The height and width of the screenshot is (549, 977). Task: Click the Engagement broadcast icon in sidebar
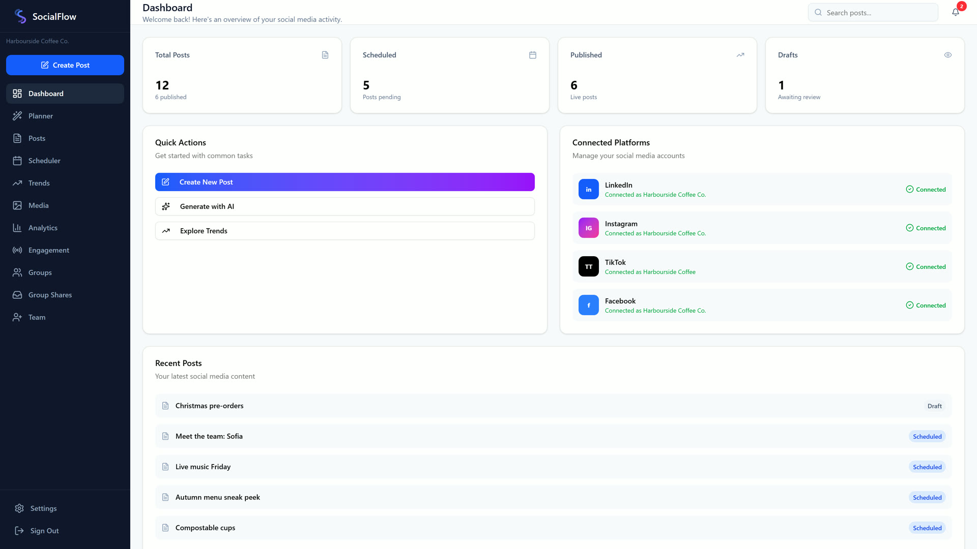[x=17, y=250]
